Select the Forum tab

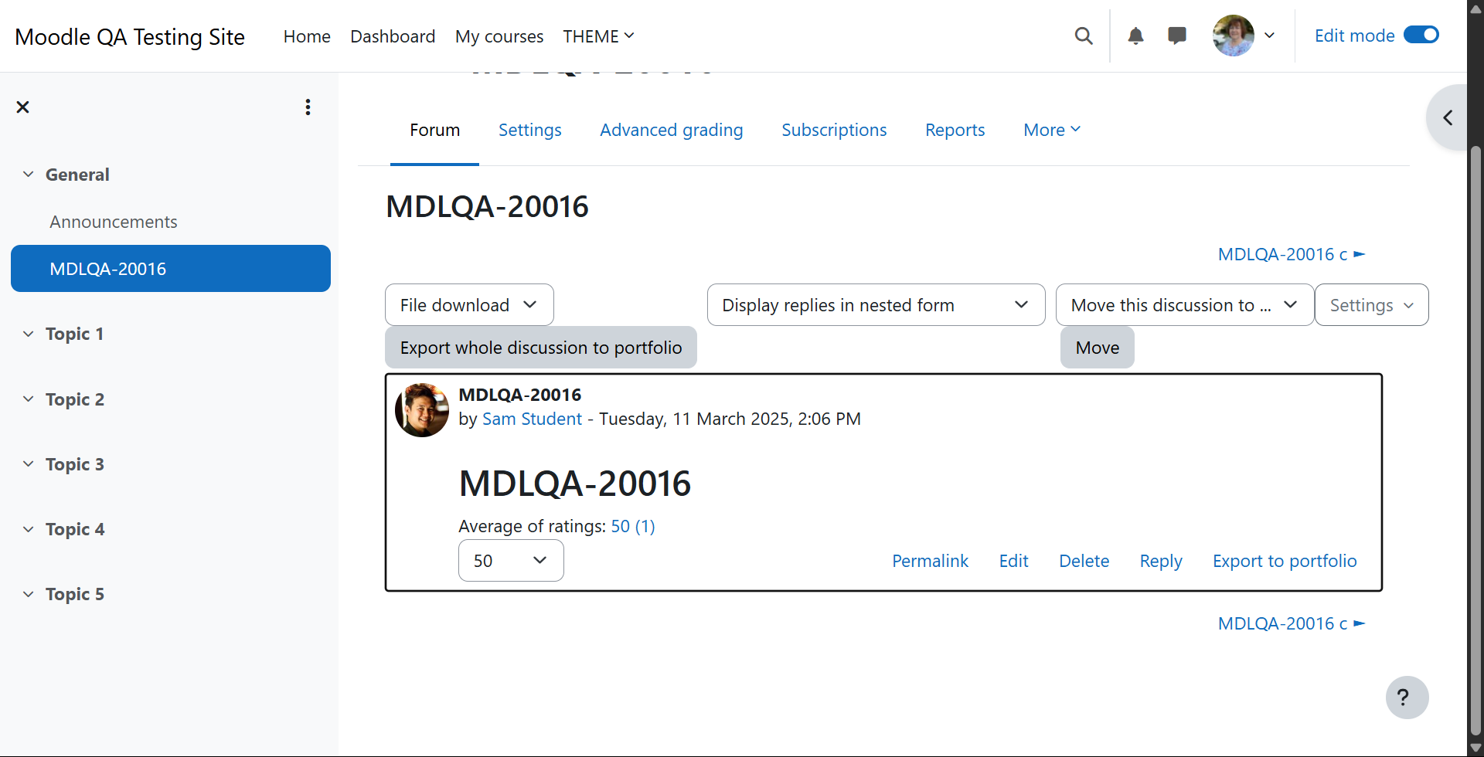coord(434,130)
